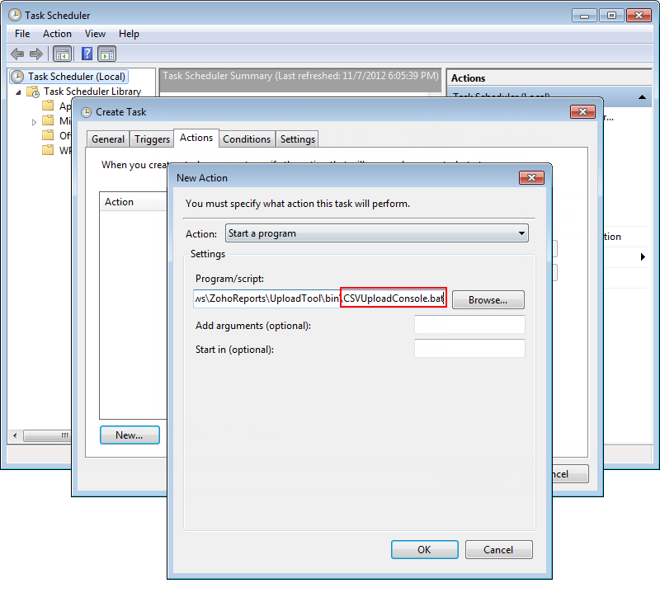Click the Task Scheduler Library folder icon
This screenshot has width=660, height=597.
tap(33, 92)
